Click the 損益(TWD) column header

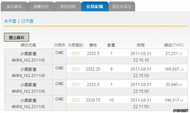(x=174, y=45)
